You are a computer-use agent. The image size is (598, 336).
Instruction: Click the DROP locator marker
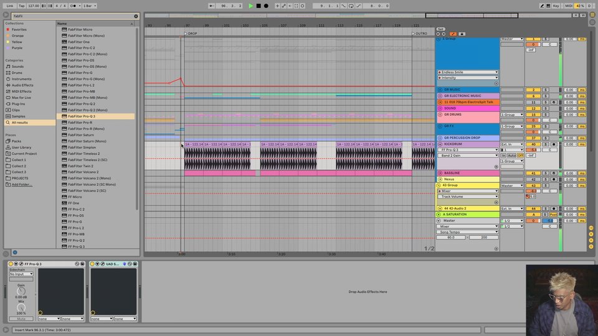[191, 34]
